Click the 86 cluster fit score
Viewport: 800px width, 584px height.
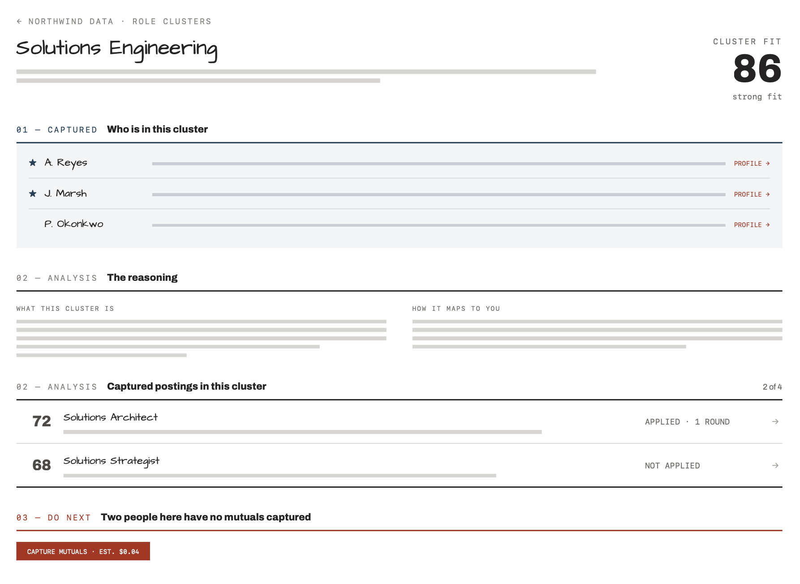pos(757,69)
